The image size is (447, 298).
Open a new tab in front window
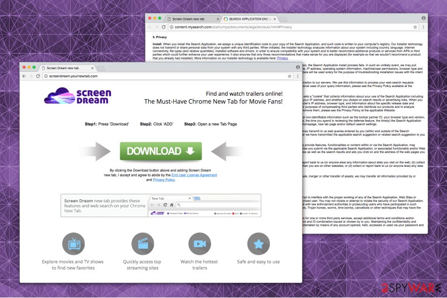(x=101, y=68)
